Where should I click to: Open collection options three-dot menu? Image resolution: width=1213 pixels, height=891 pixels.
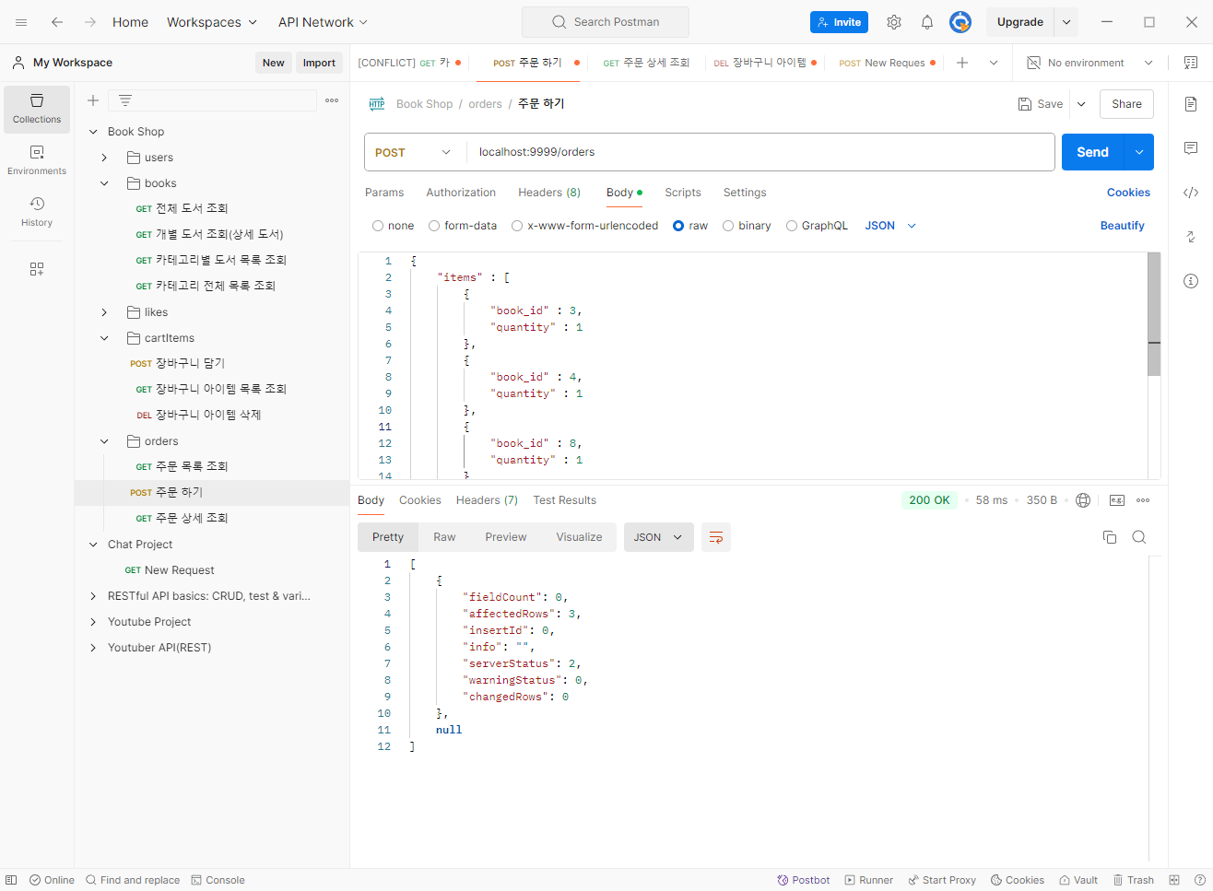[332, 100]
